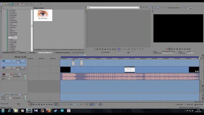Select the first small clip on top track
The height and width of the screenshot is (115, 204).
tap(73, 63)
